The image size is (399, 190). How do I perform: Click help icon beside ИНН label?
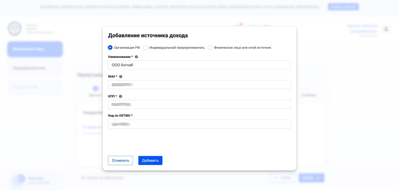[121, 76]
